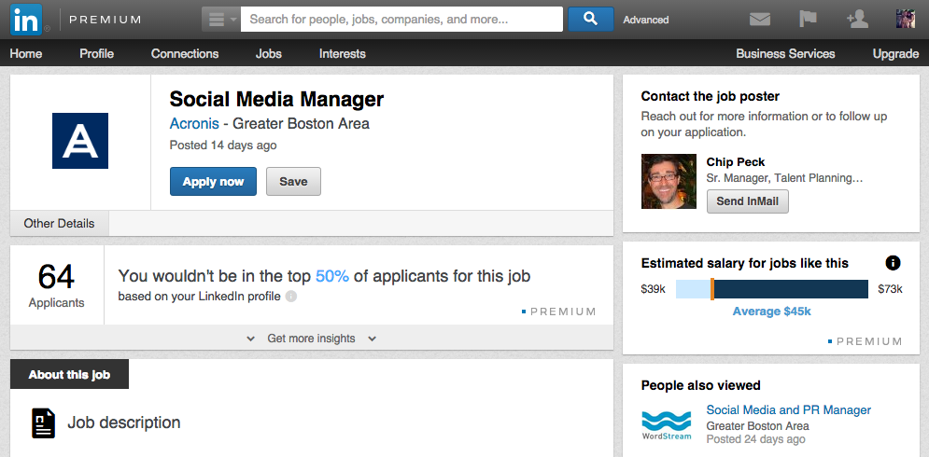This screenshot has width=929, height=457.
Task: Click the PREMIUM header label
Action: [105, 20]
